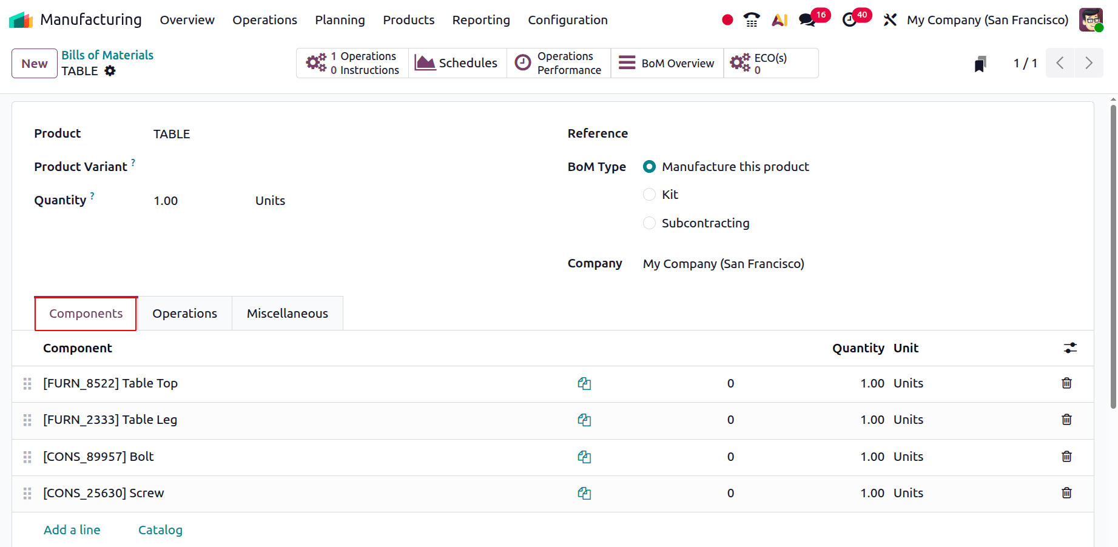Click drag handle of Bolt row
This screenshot has width=1118, height=547.
27,457
